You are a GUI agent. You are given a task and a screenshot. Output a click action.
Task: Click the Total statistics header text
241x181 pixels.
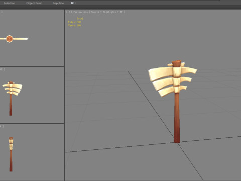pos(80,19)
